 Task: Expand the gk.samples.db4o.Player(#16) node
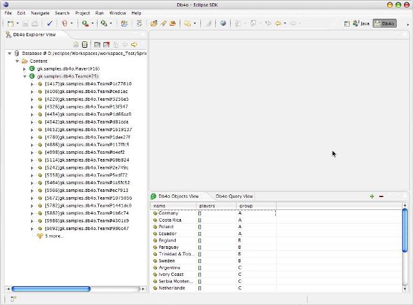[25, 68]
